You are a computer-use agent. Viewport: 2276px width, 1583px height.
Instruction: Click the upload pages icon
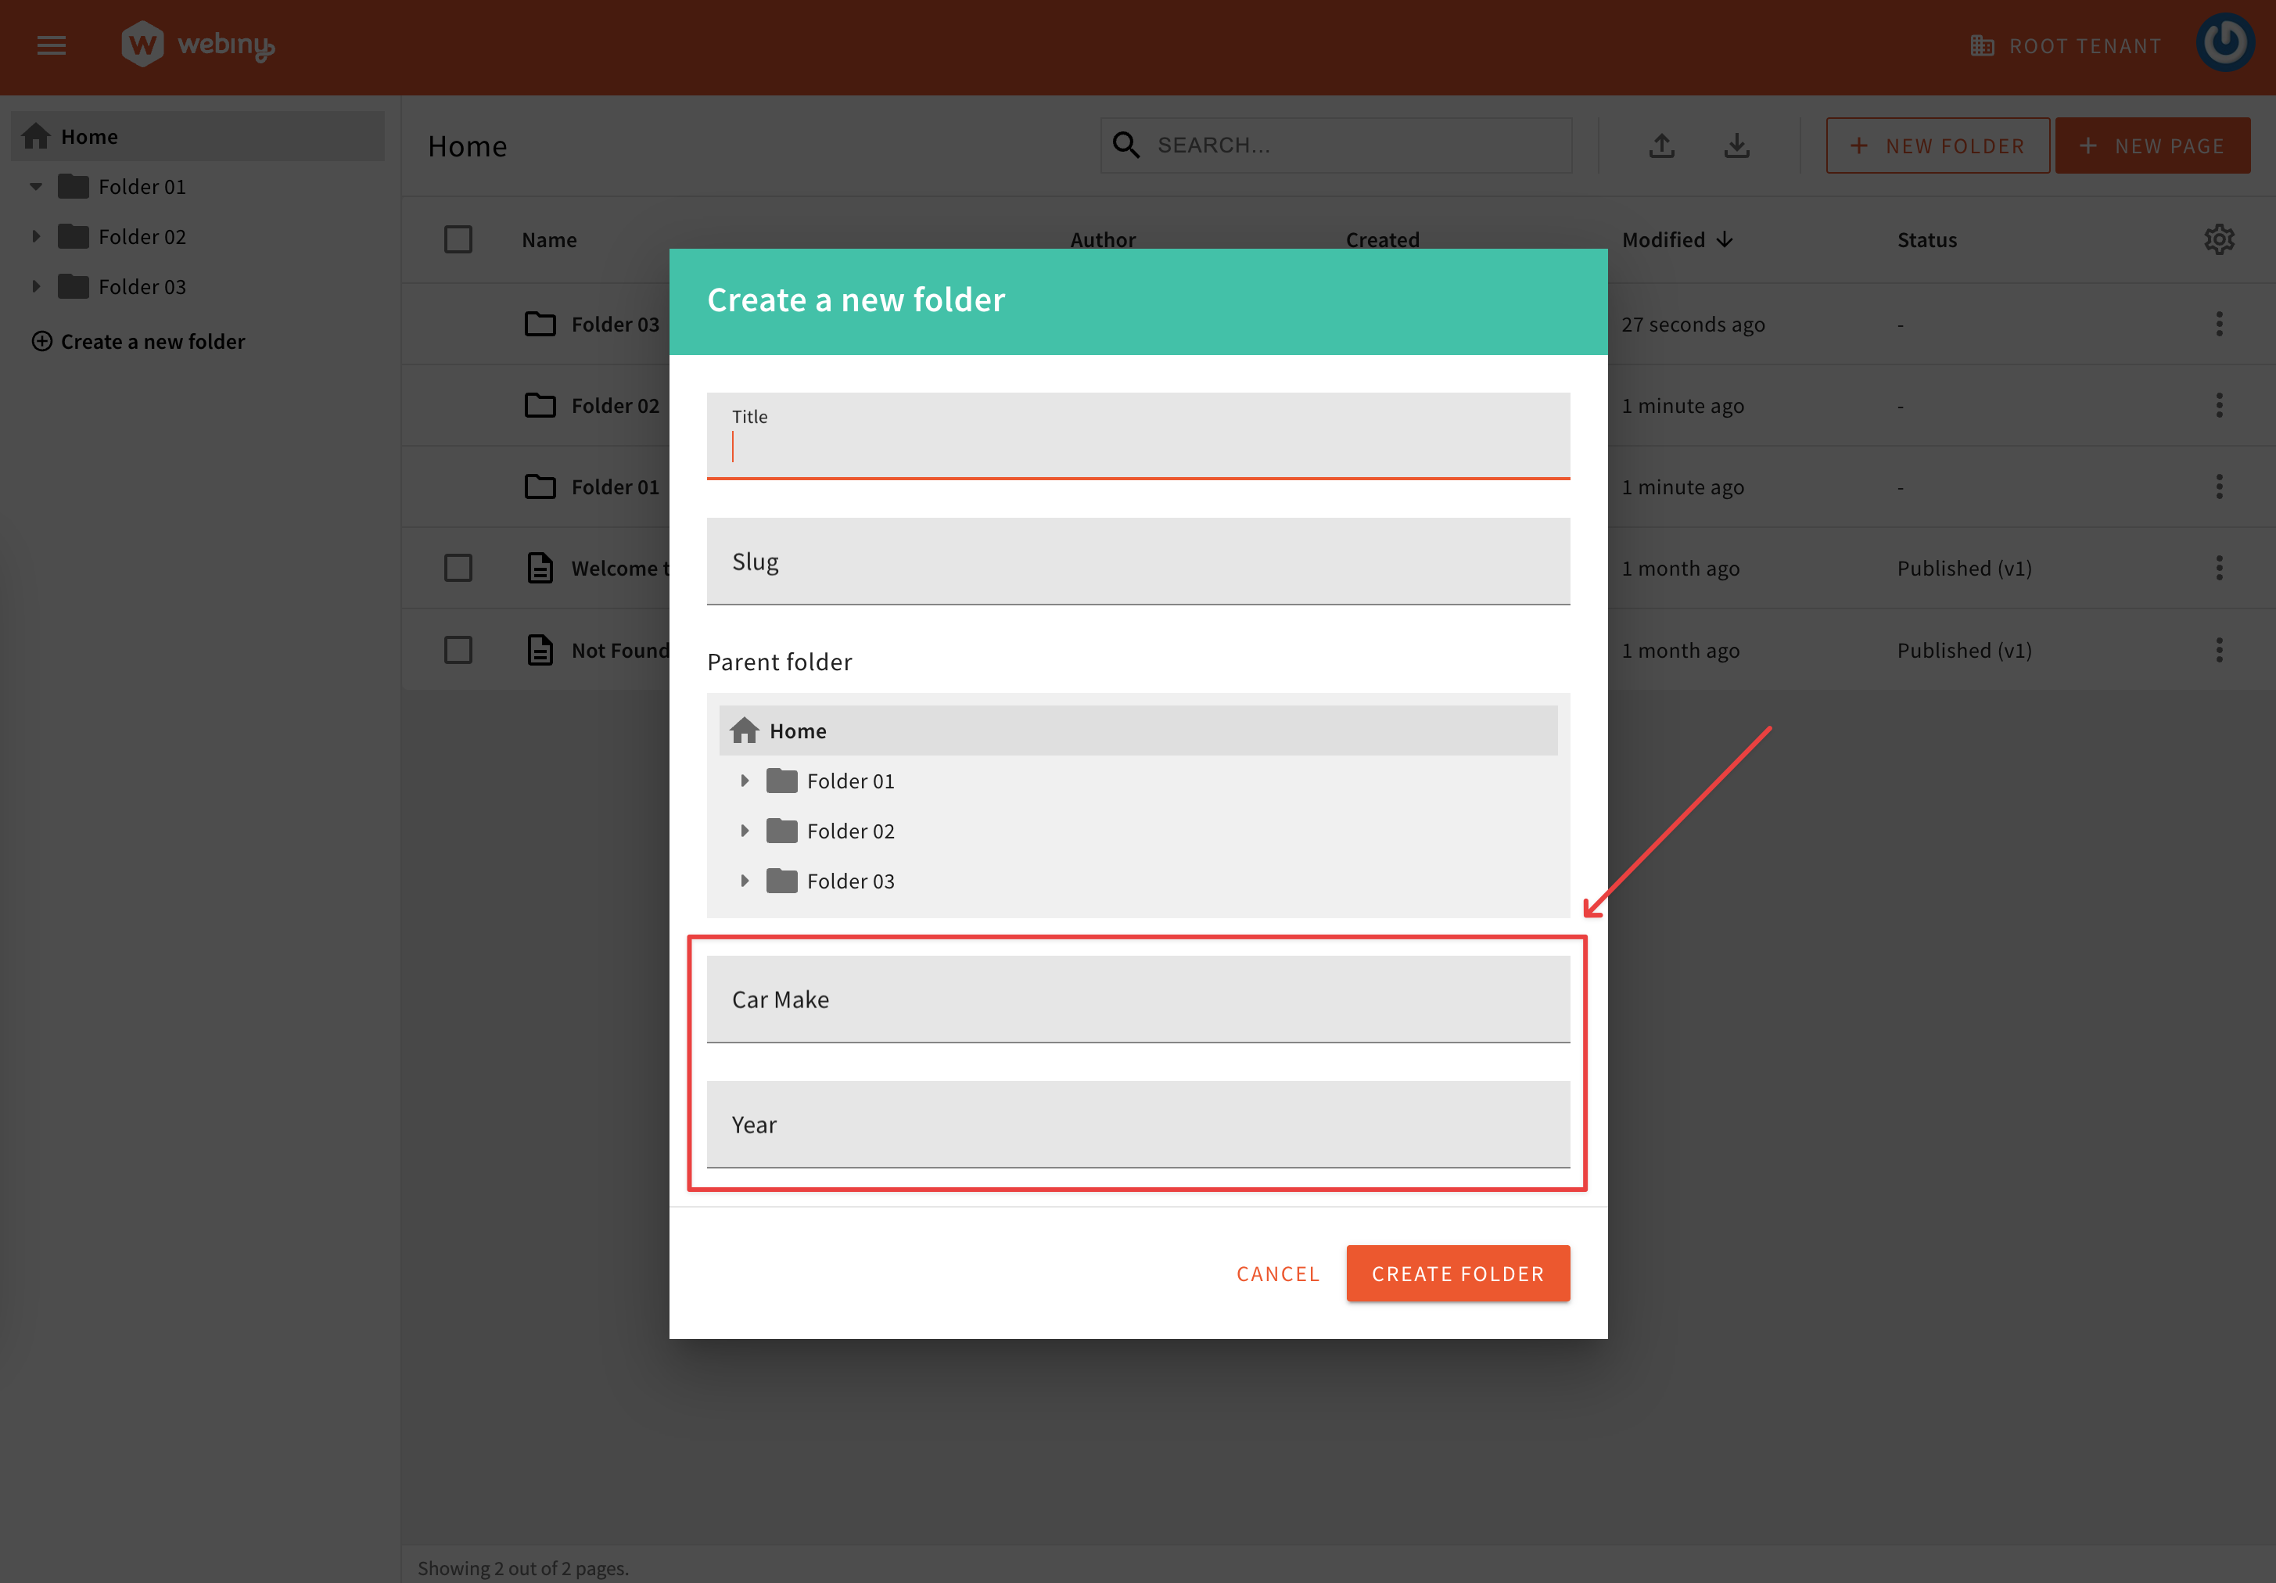(1662, 145)
